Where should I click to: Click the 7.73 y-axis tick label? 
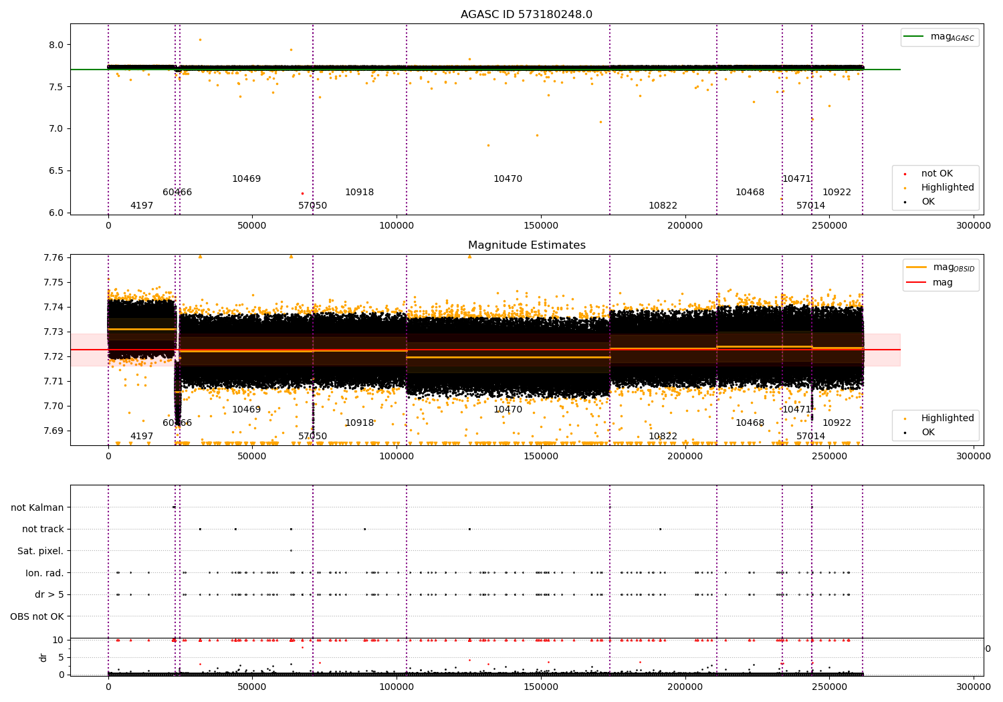click(x=53, y=332)
